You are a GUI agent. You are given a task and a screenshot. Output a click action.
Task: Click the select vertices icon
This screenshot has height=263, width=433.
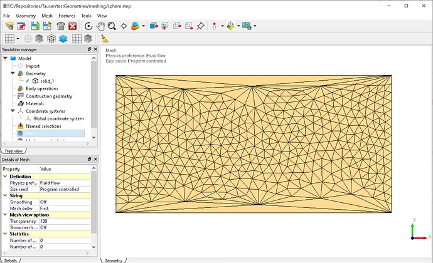[x=189, y=26]
